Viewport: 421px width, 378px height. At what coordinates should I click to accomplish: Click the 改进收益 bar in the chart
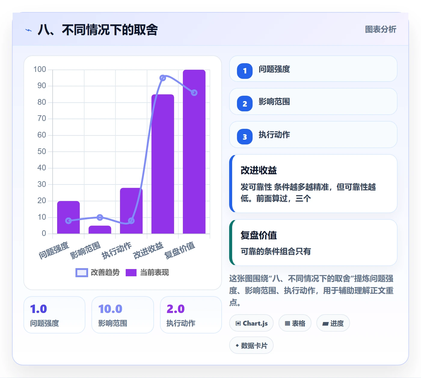click(x=163, y=164)
